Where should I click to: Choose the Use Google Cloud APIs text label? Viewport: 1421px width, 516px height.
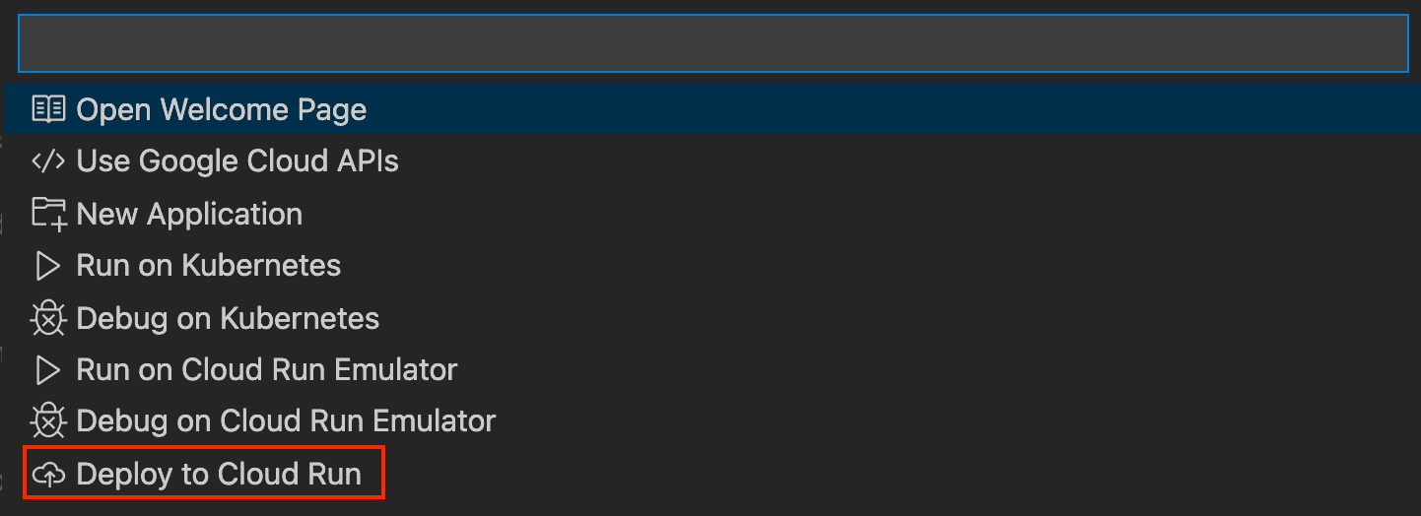(237, 161)
